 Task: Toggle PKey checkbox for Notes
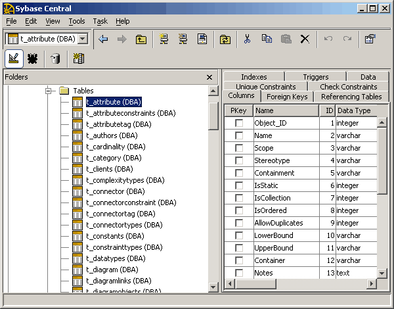239,273
